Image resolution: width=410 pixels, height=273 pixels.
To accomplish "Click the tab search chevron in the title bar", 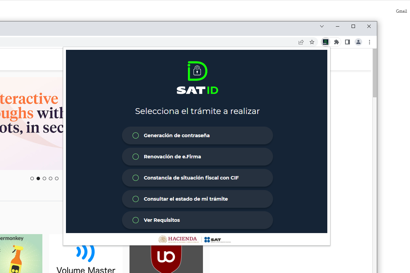I will click(x=322, y=26).
